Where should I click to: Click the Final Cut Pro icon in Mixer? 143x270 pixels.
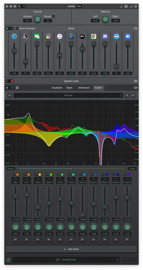[48, 36]
